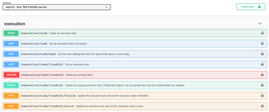This screenshot has height=112, width=269.
Task: Click the /execution/task/next path link
Action: [x=38, y=54]
